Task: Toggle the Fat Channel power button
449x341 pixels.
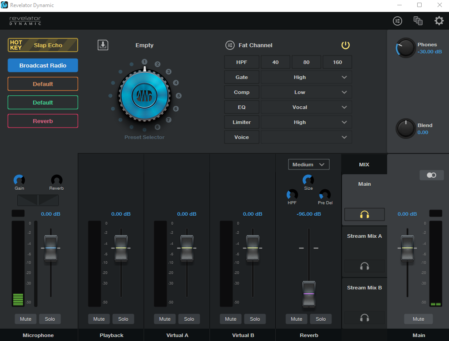Action: coord(345,45)
